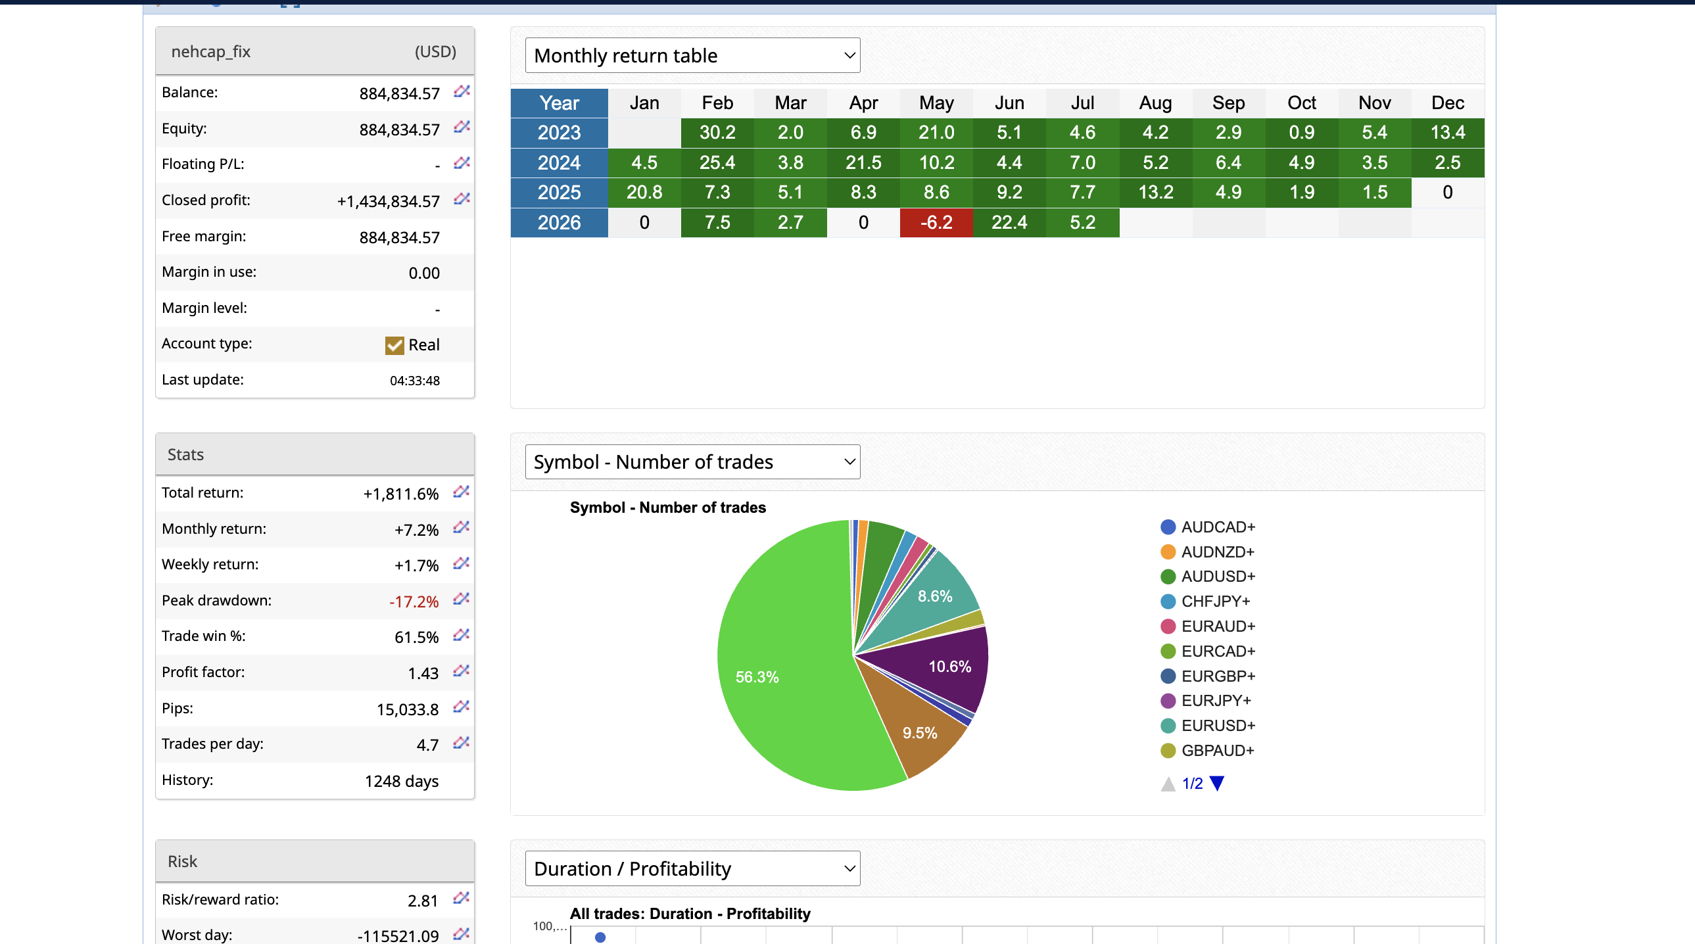
Task: Select the GBPAUD+ legend entry
Action: coord(1207,751)
